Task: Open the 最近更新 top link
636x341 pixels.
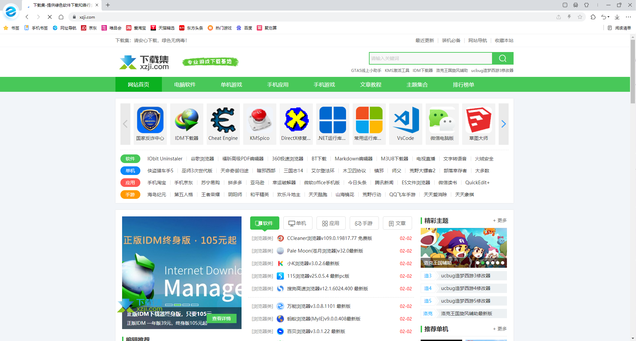Action: 425,40
